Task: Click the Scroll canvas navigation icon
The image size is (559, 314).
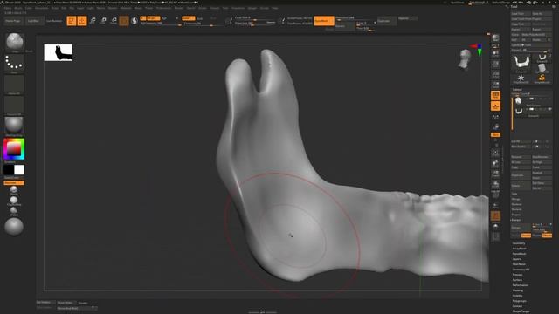Action: pos(495,53)
